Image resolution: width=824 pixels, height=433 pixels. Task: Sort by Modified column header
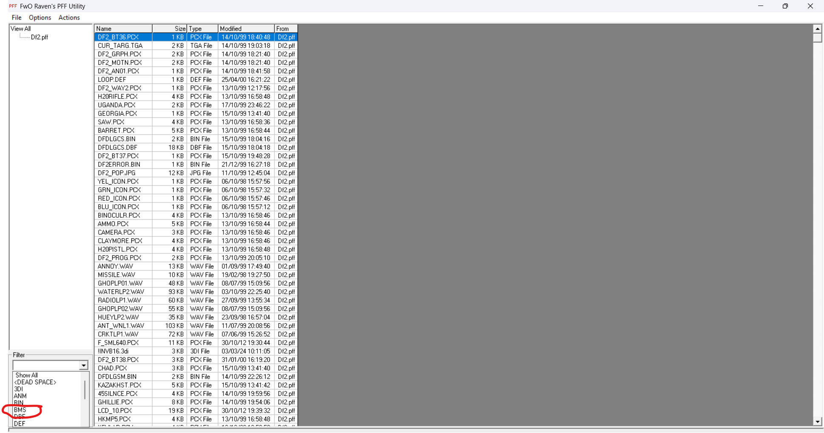[246, 28]
